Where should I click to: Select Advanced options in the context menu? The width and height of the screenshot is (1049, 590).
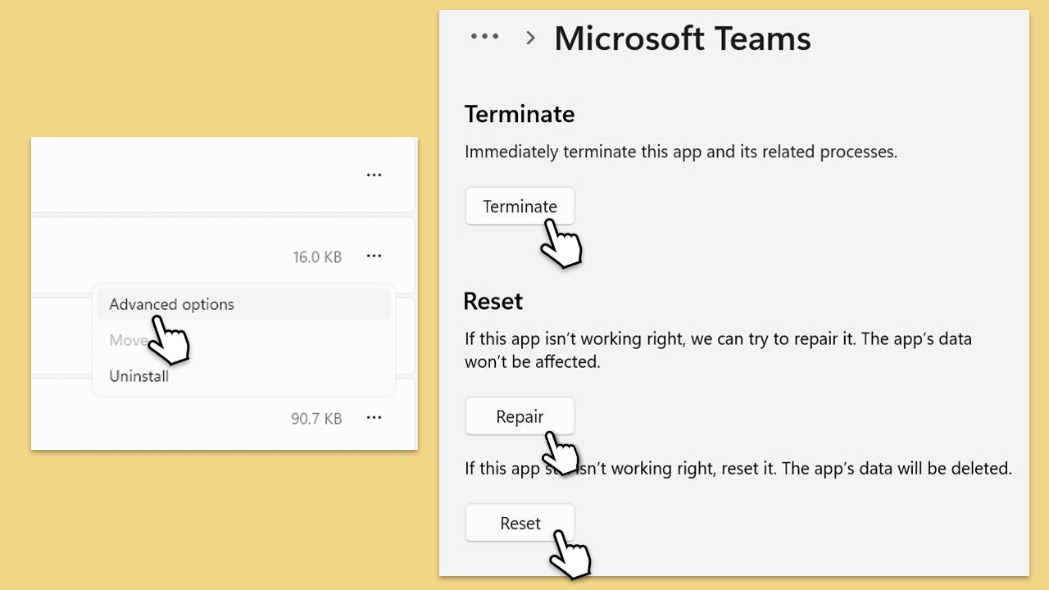pyautogui.click(x=243, y=304)
